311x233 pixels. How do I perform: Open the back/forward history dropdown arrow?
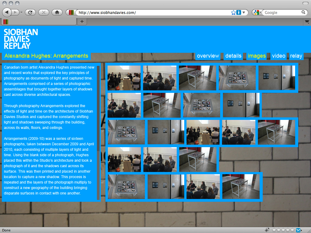[x=22, y=12]
